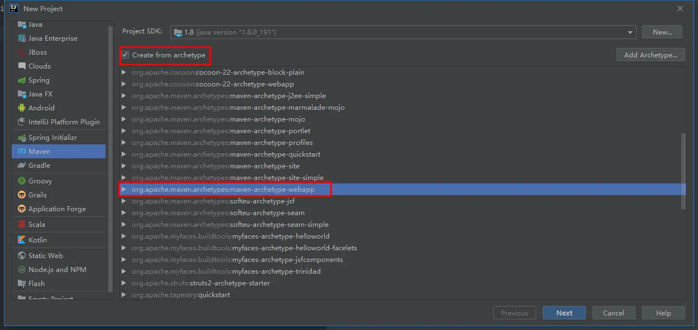The width and height of the screenshot is (698, 330).
Task: Click the Maven icon in sidebar
Action: (x=22, y=152)
